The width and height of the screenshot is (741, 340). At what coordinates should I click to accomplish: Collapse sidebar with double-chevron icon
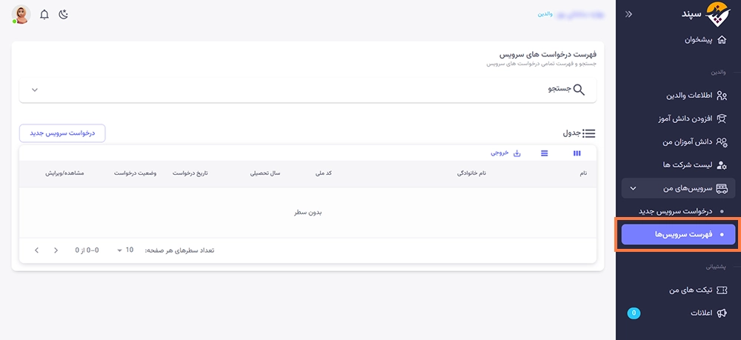coord(629,14)
